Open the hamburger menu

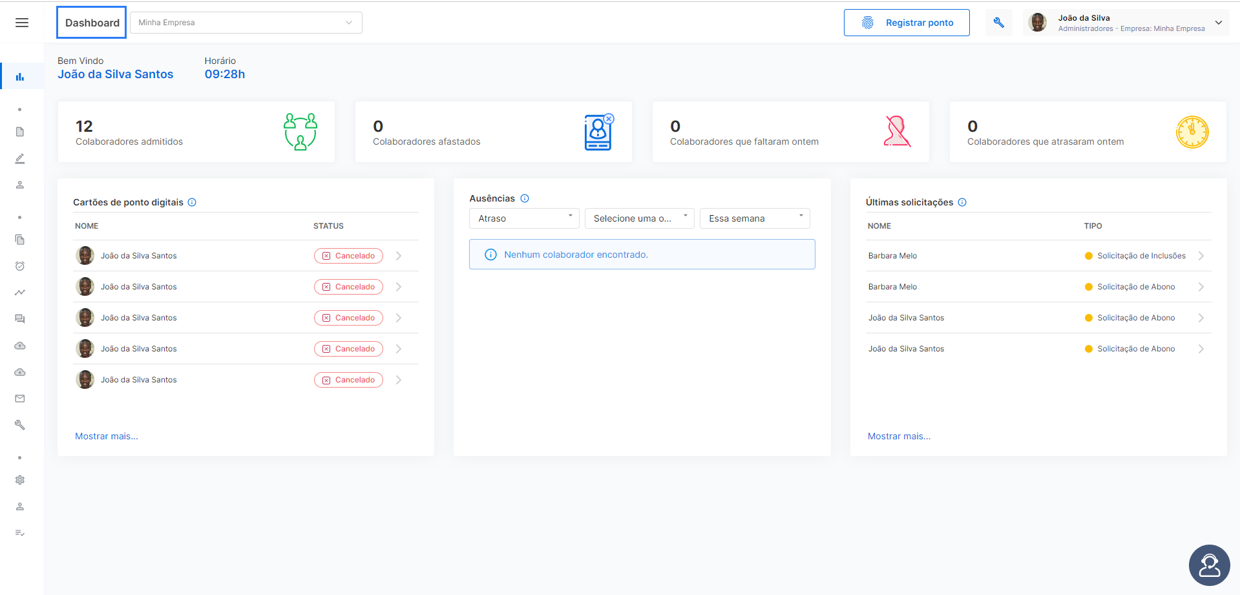click(22, 23)
